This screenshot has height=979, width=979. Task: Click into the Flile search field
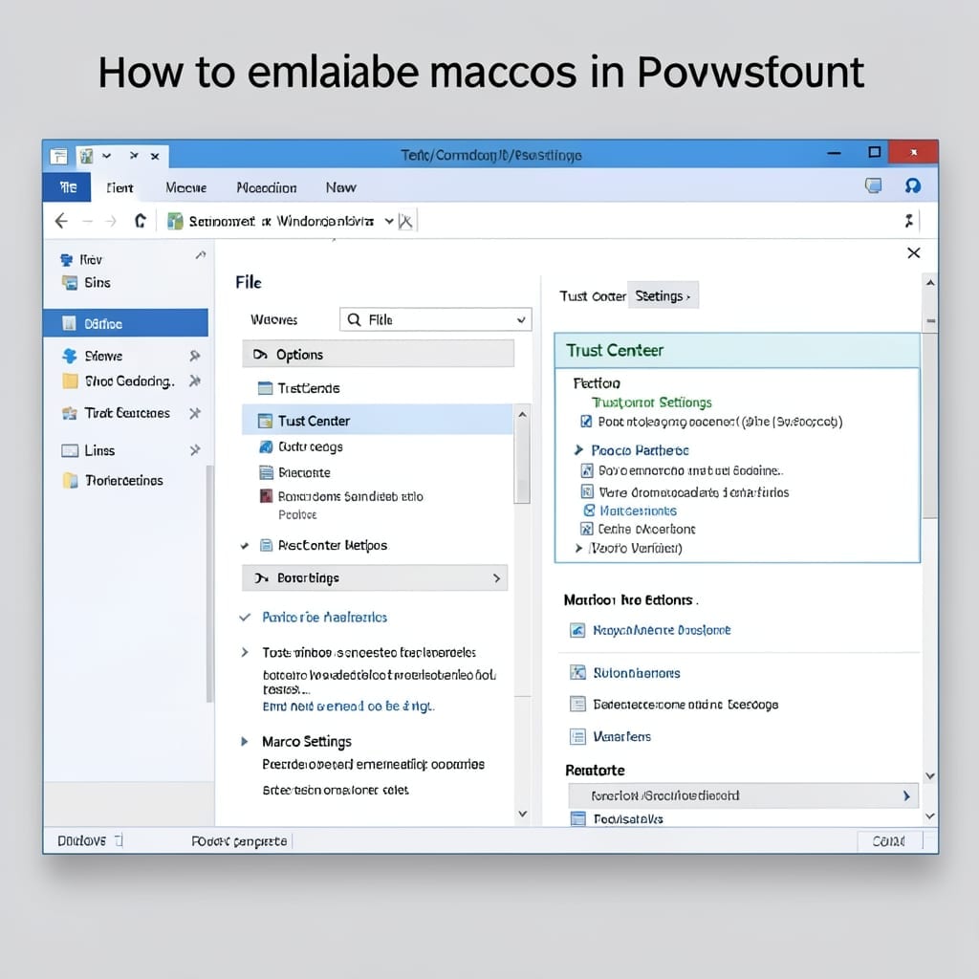(x=436, y=319)
